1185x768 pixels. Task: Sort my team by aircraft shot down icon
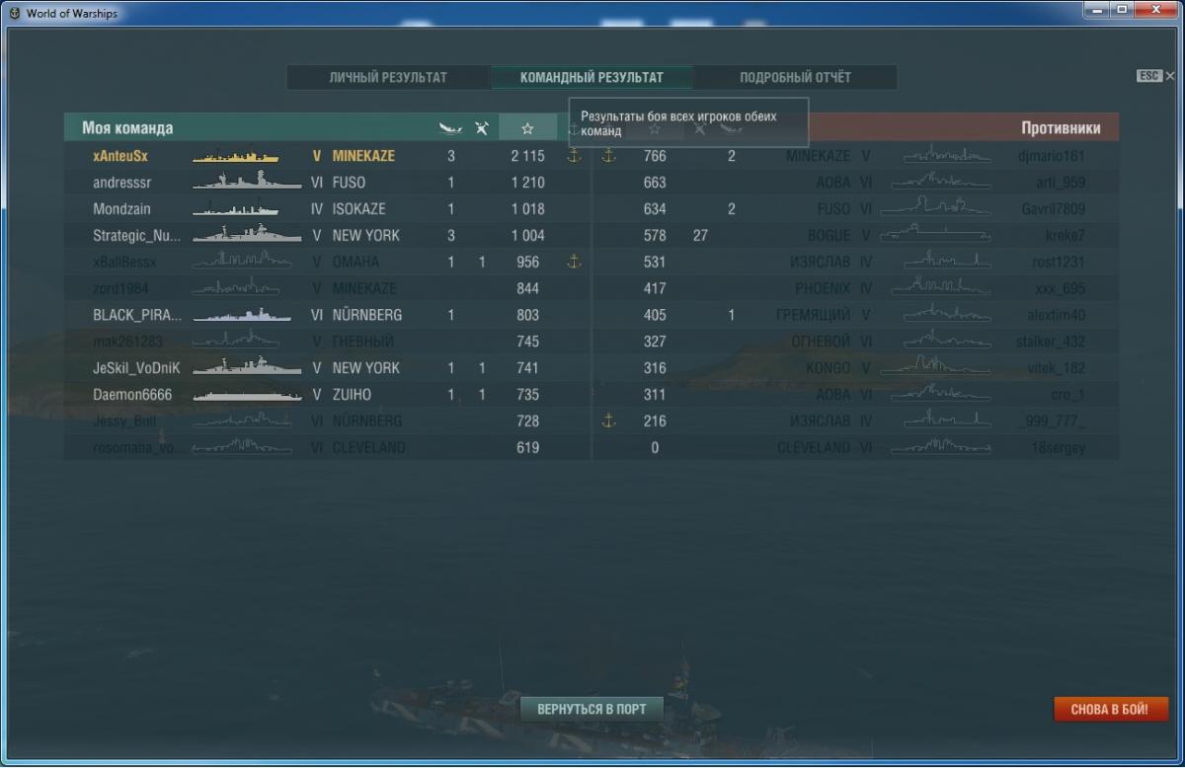(450, 128)
